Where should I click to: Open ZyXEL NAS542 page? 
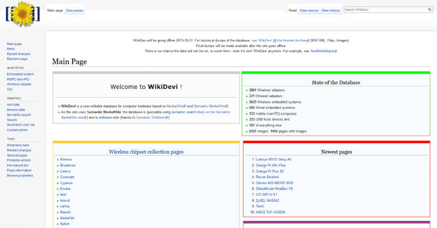[x=267, y=200]
